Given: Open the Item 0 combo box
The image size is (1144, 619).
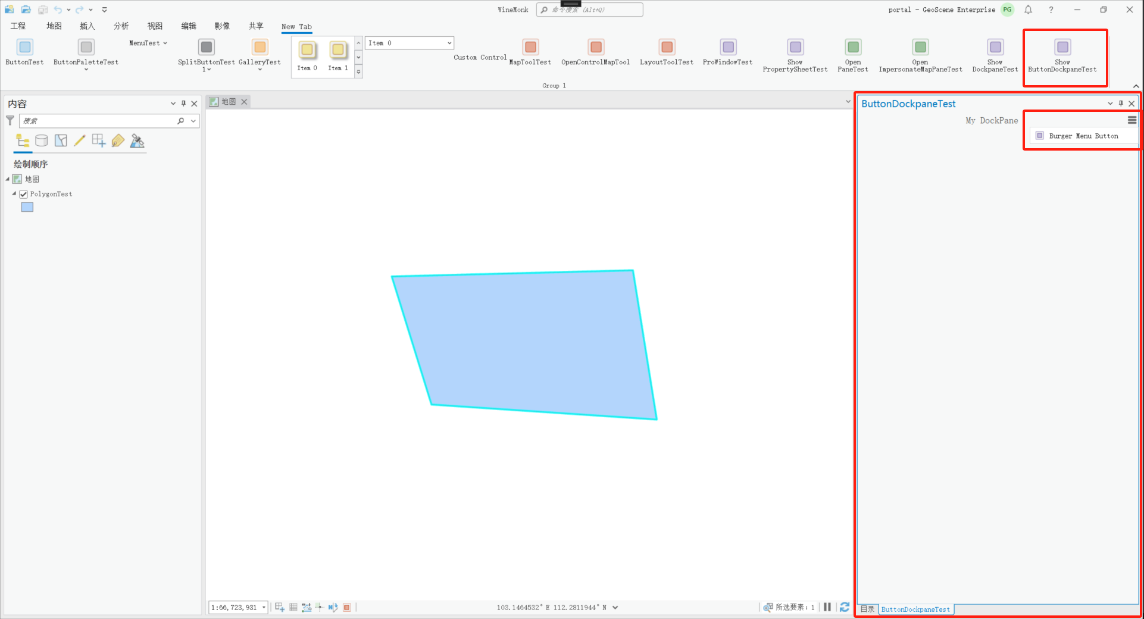Looking at the screenshot, I should click(410, 43).
